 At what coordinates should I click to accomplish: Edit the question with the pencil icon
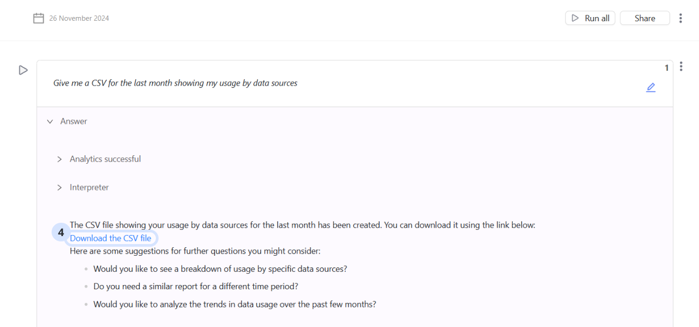coord(651,87)
